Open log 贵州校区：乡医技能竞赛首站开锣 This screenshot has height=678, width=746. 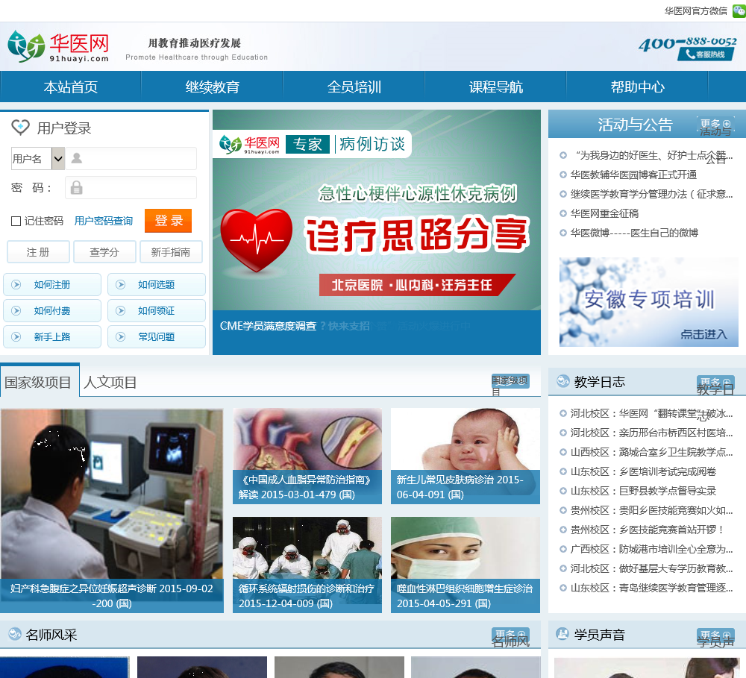tap(647, 530)
